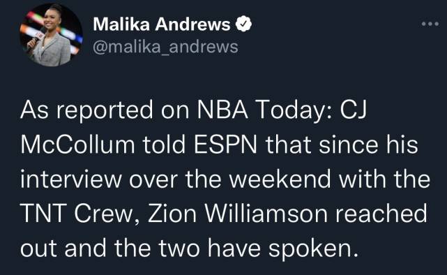
Task: Click the final word "spoken." in tweet
Action: 313,249
